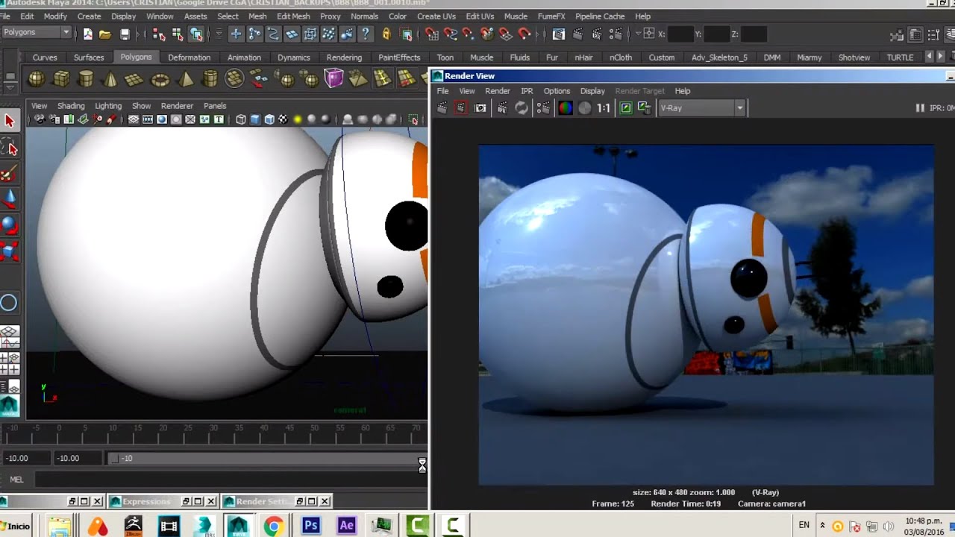Open After Effects from the taskbar
Screen dimensions: 955x537
coord(346,526)
